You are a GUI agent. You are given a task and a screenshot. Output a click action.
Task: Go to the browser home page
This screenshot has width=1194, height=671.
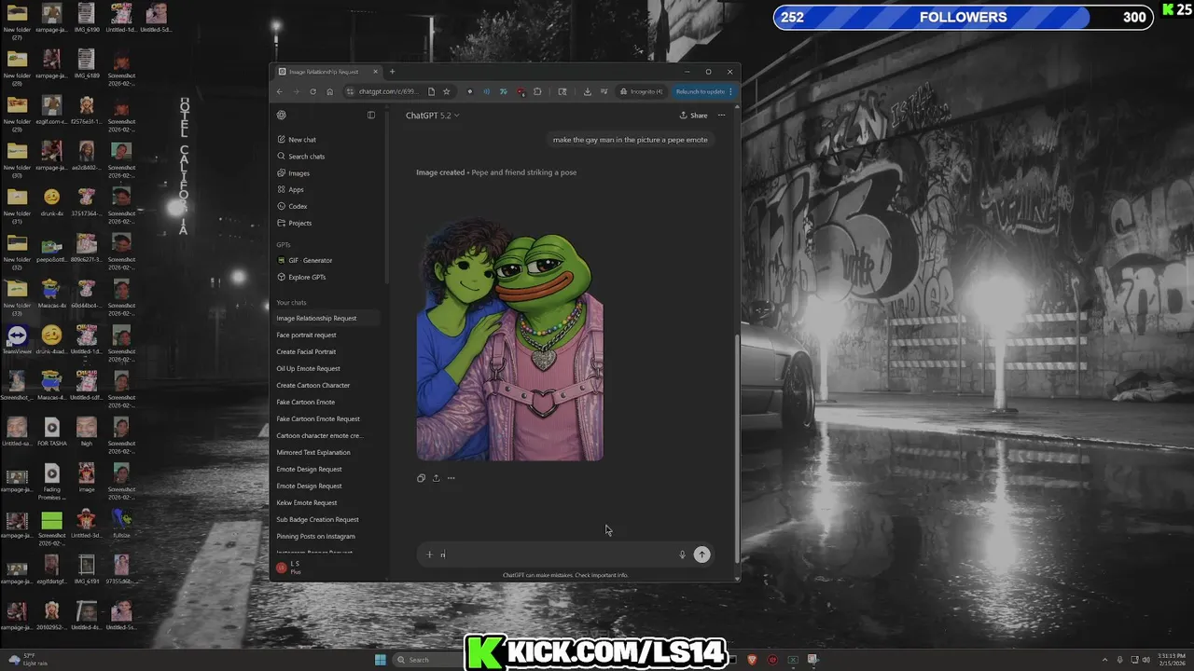(x=329, y=91)
